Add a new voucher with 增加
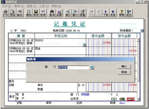Image resolution: width=149 pixels, height=109 pixels. click(29, 13)
